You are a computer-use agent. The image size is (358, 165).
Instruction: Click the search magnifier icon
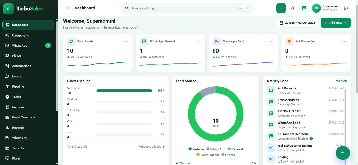point(127,8)
